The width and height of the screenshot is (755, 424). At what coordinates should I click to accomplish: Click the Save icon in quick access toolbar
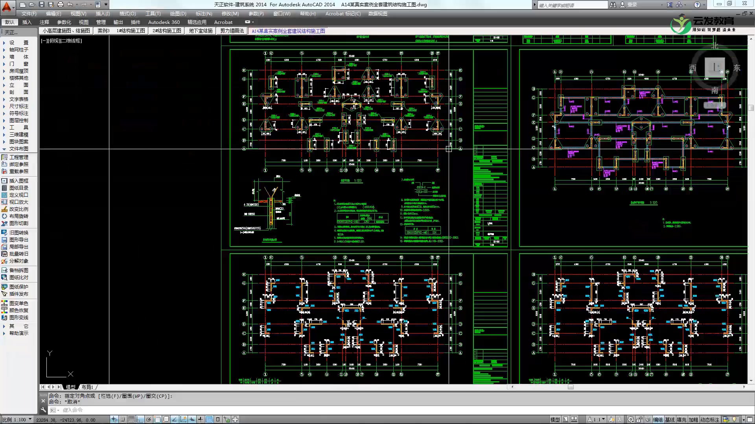pyautogui.click(x=41, y=5)
